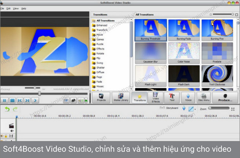Choose the Flash Light transition thumbnail
The image size is (240, 158).
coord(150,76)
